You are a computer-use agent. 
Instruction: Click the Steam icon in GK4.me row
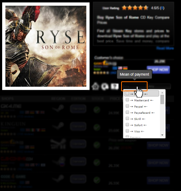click(58, 108)
